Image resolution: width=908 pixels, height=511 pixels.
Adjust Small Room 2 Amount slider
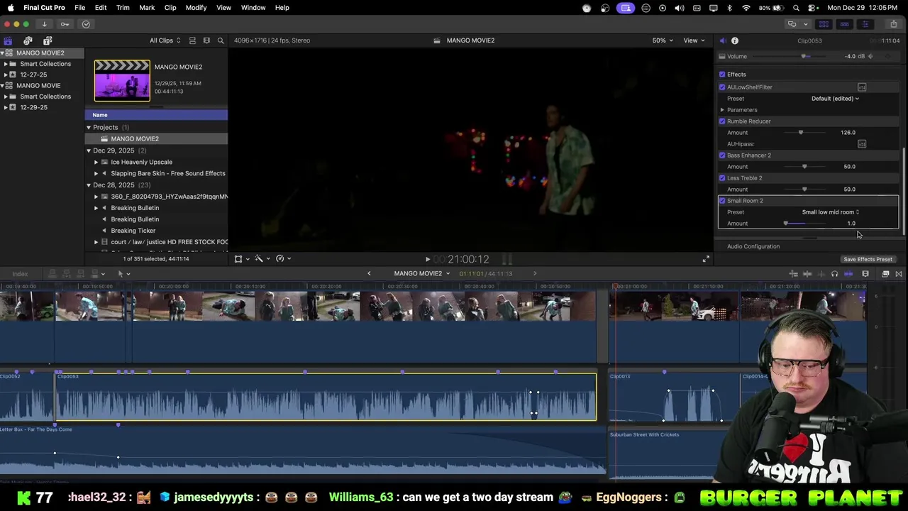tap(786, 224)
